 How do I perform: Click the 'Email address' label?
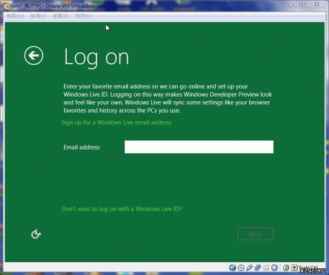click(82, 147)
